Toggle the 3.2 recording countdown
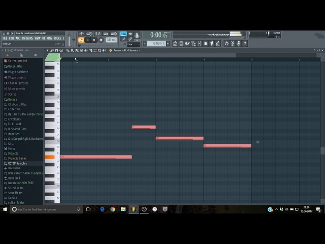Screen dimensions: 325x244 tap(97, 34)
